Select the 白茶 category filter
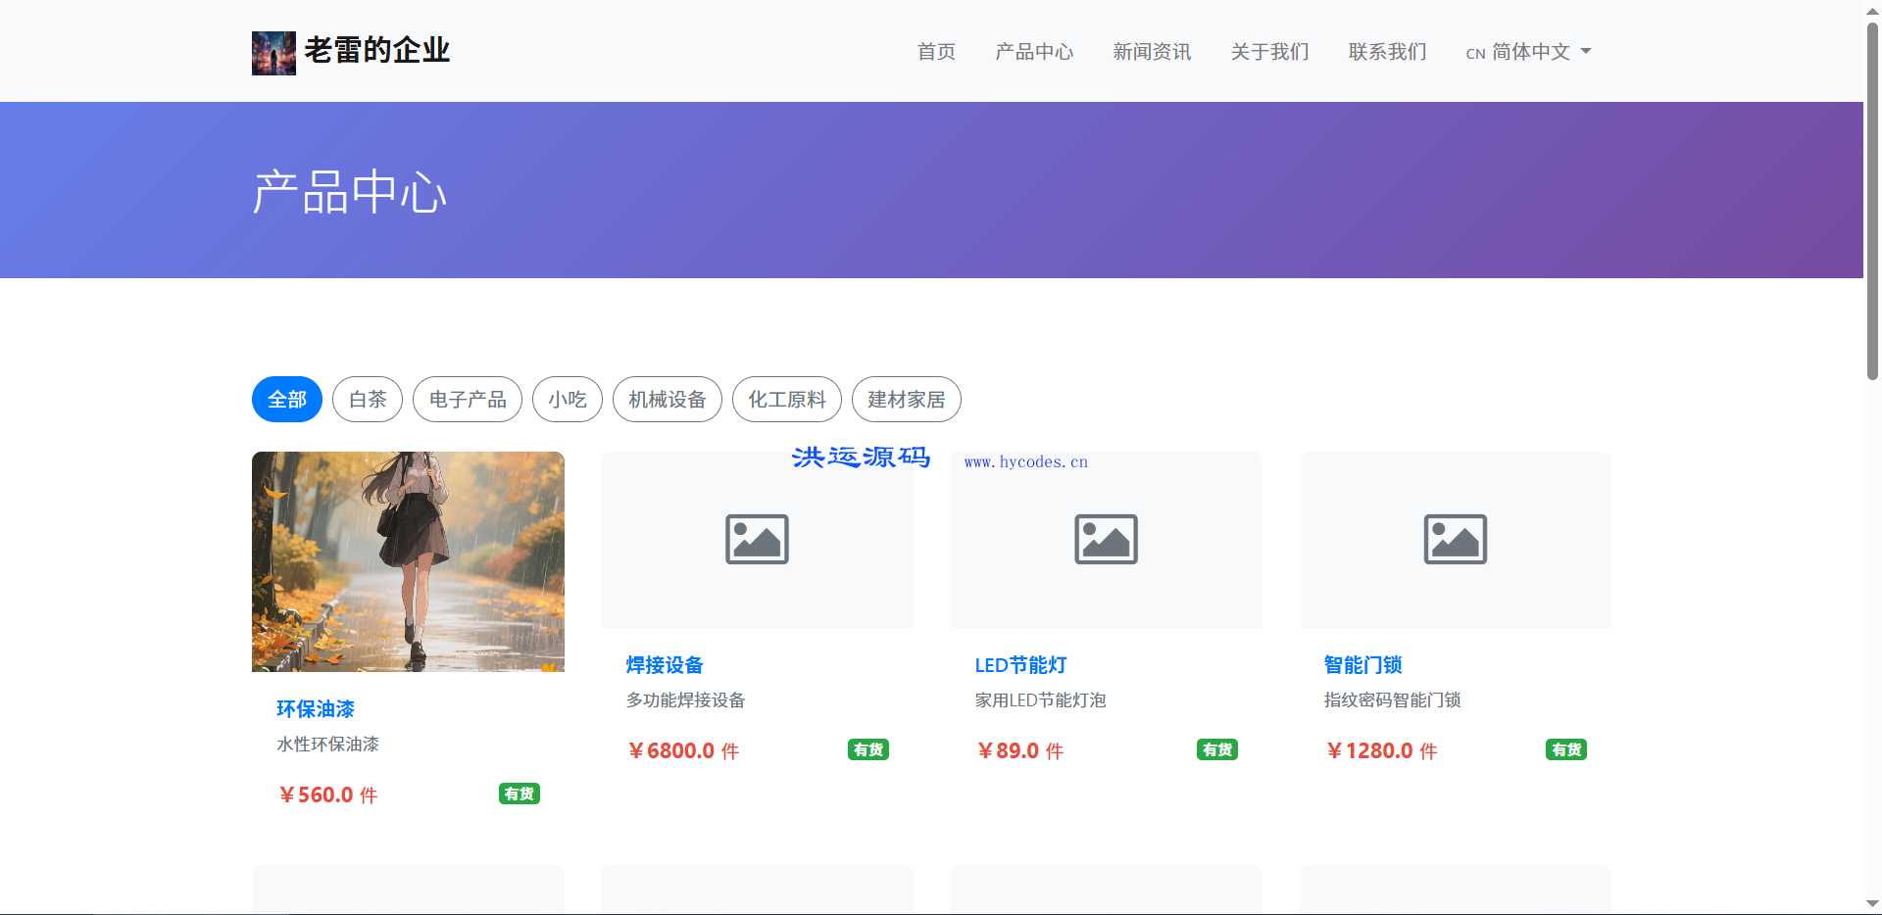 (367, 399)
